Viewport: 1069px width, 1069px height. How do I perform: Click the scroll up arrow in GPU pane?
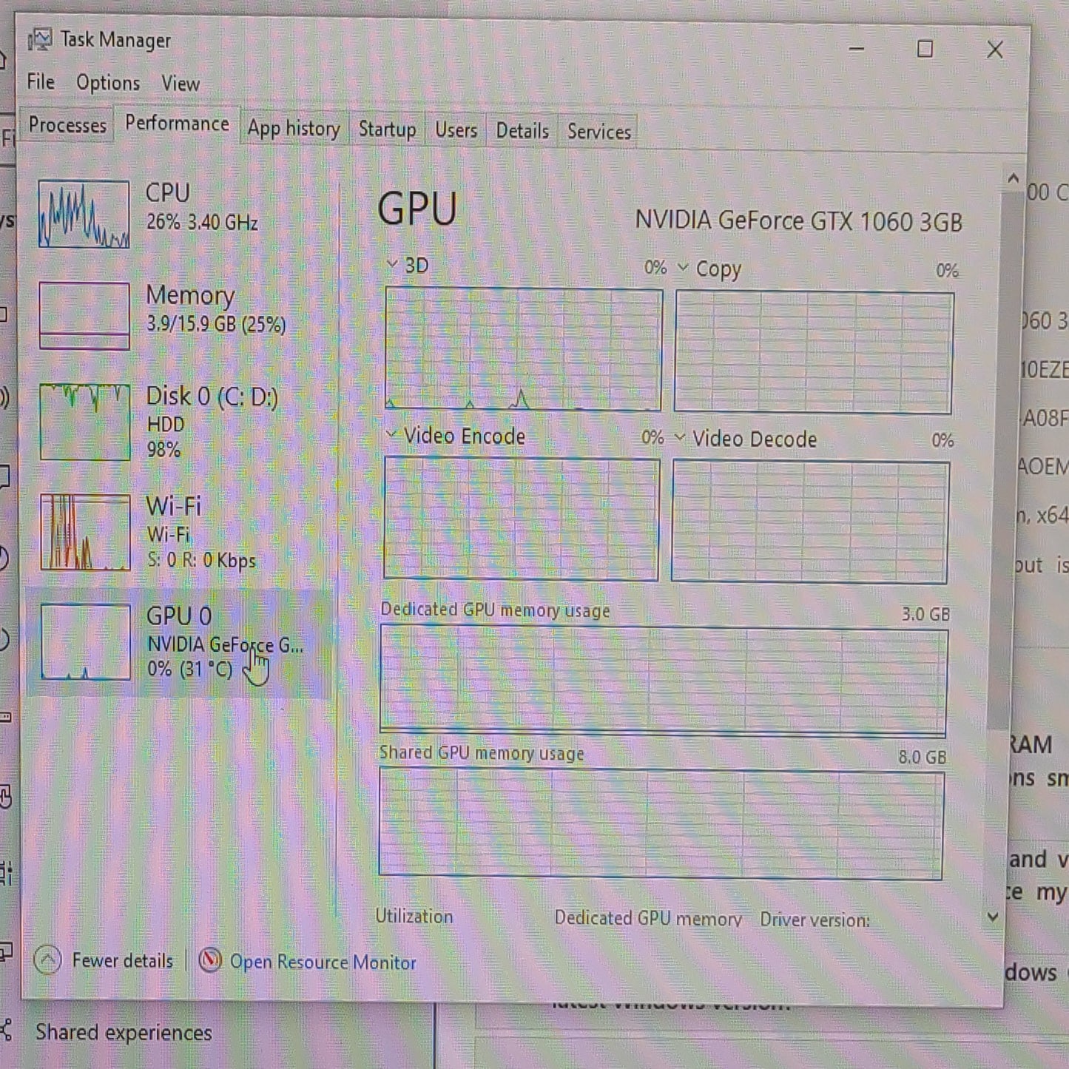1013,178
